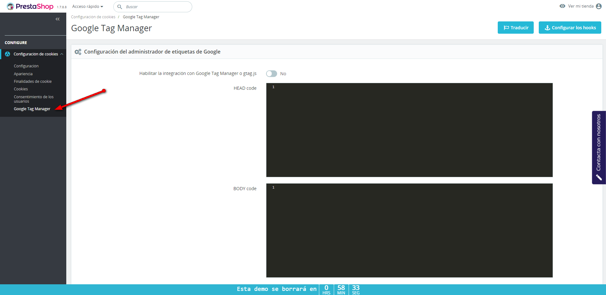
Task: Click the Traducir button
Action: 516,28
